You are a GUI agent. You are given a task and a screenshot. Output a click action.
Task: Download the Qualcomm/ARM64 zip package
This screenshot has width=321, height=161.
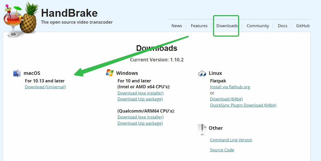click(140, 123)
